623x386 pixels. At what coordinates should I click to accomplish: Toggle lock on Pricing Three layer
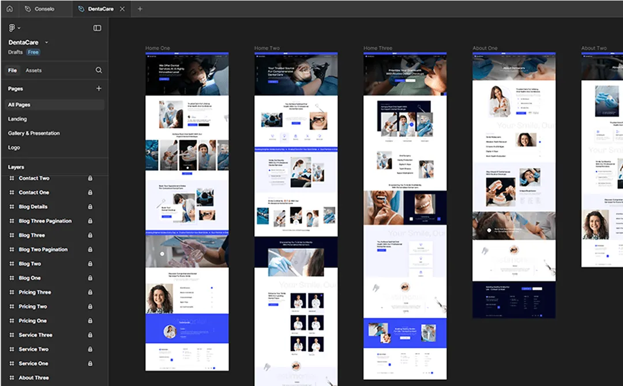[90, 292]
